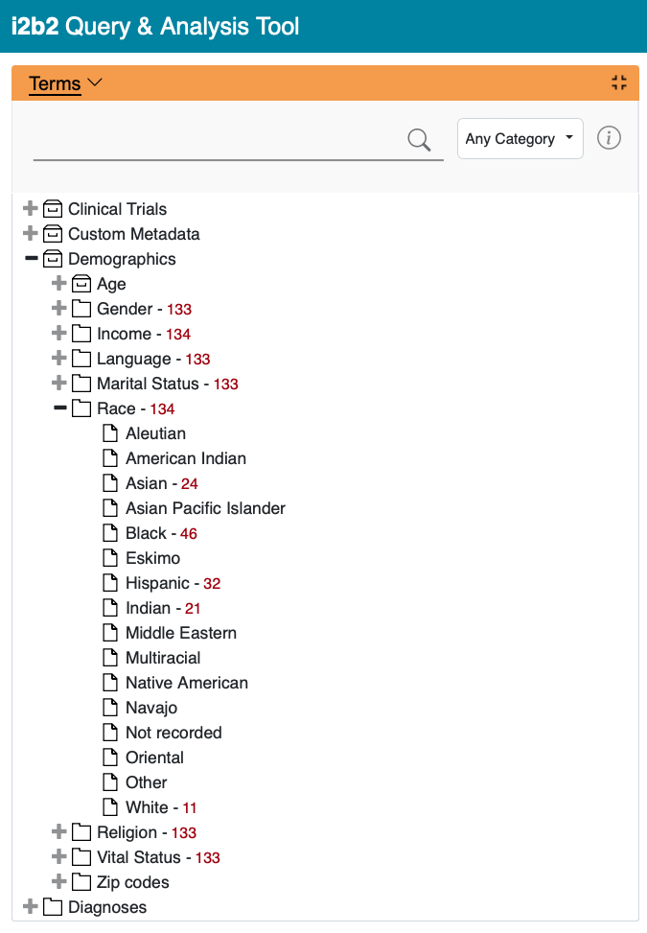This screenshot has width=647, height=933.
Task: Click the search magnifying glass icon
Action: (419, 140)
